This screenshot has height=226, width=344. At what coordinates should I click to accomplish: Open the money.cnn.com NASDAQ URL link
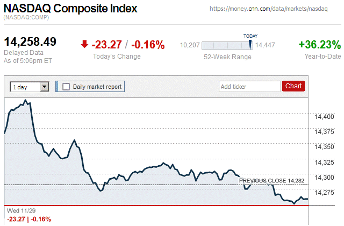[x=275, y=10]
